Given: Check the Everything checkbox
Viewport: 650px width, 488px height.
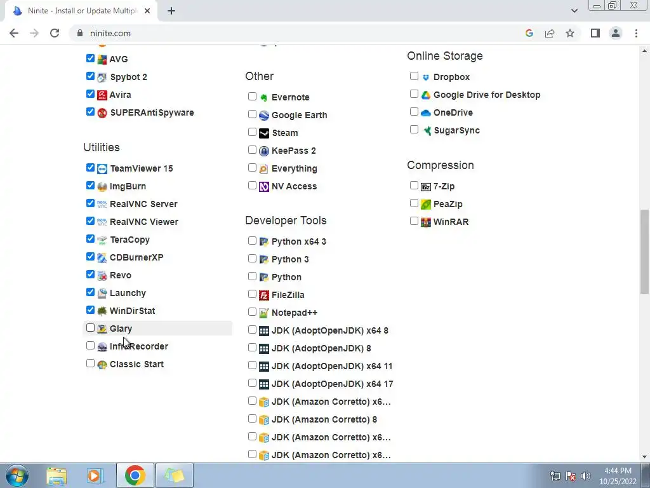Looking at the screenshot, I should tap(252, 168).
